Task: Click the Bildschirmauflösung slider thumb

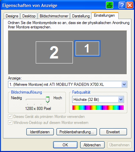Action: 47,100
